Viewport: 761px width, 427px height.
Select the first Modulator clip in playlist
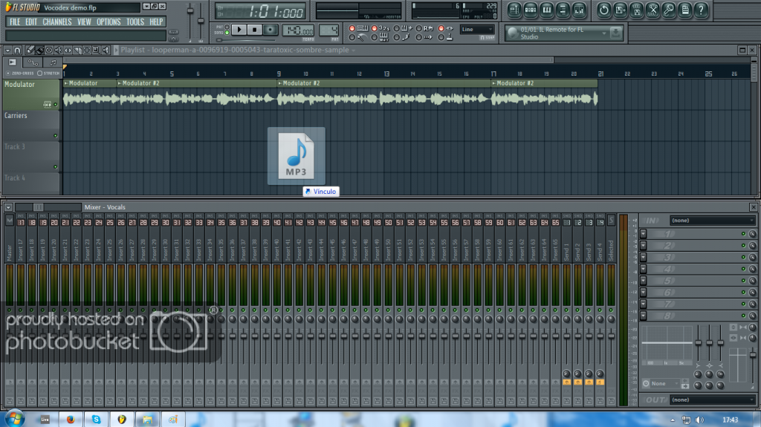click(89, 83)
